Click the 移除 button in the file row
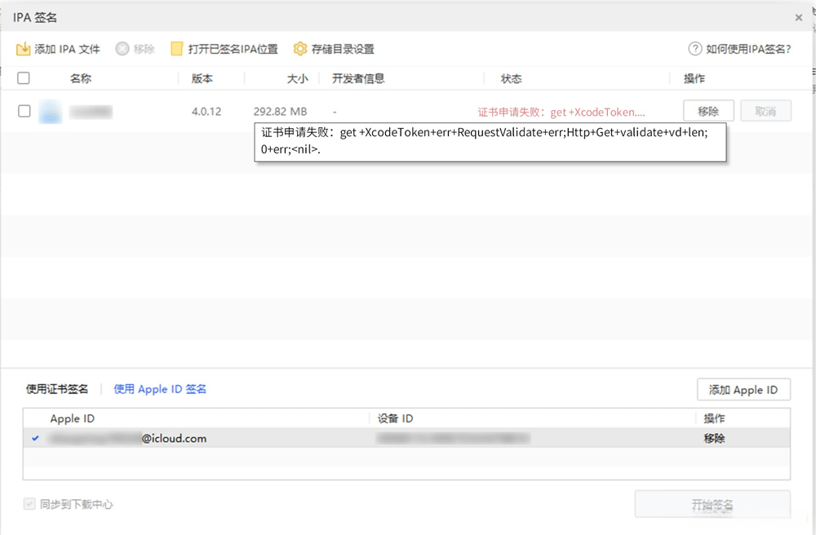 tap(708, 110)
